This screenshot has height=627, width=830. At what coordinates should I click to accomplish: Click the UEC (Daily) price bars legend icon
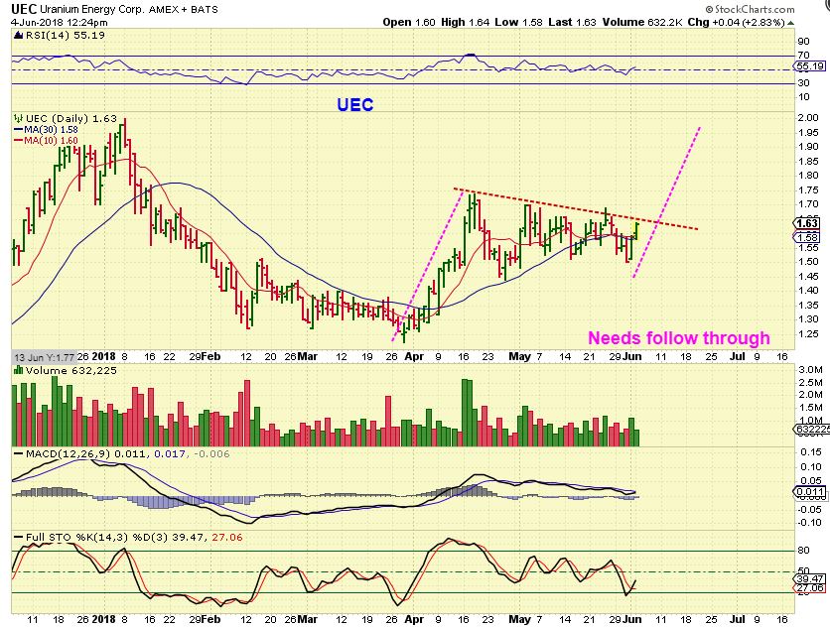pos(19,118)
